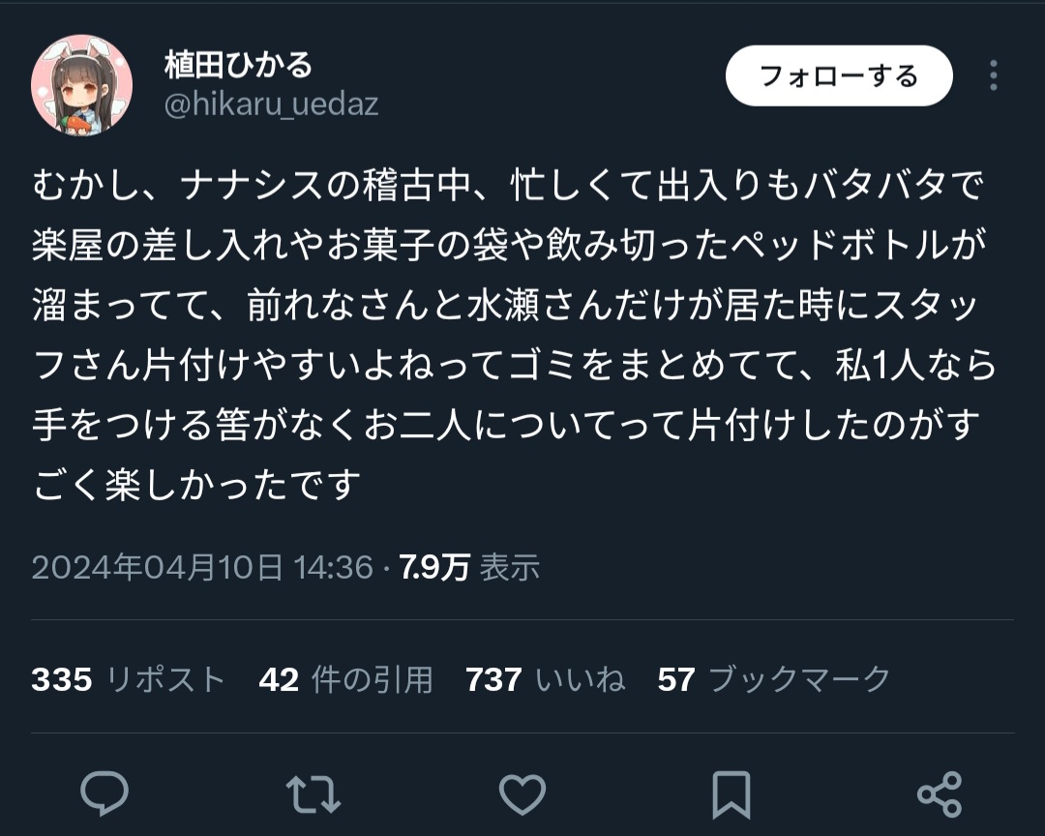1045x836 pixels.
Task: Bookmark the tweet with the bookmark icon
Action: pos(731,794)
